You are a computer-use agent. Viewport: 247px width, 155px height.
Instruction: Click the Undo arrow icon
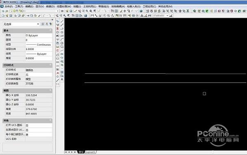coord(44,16)
